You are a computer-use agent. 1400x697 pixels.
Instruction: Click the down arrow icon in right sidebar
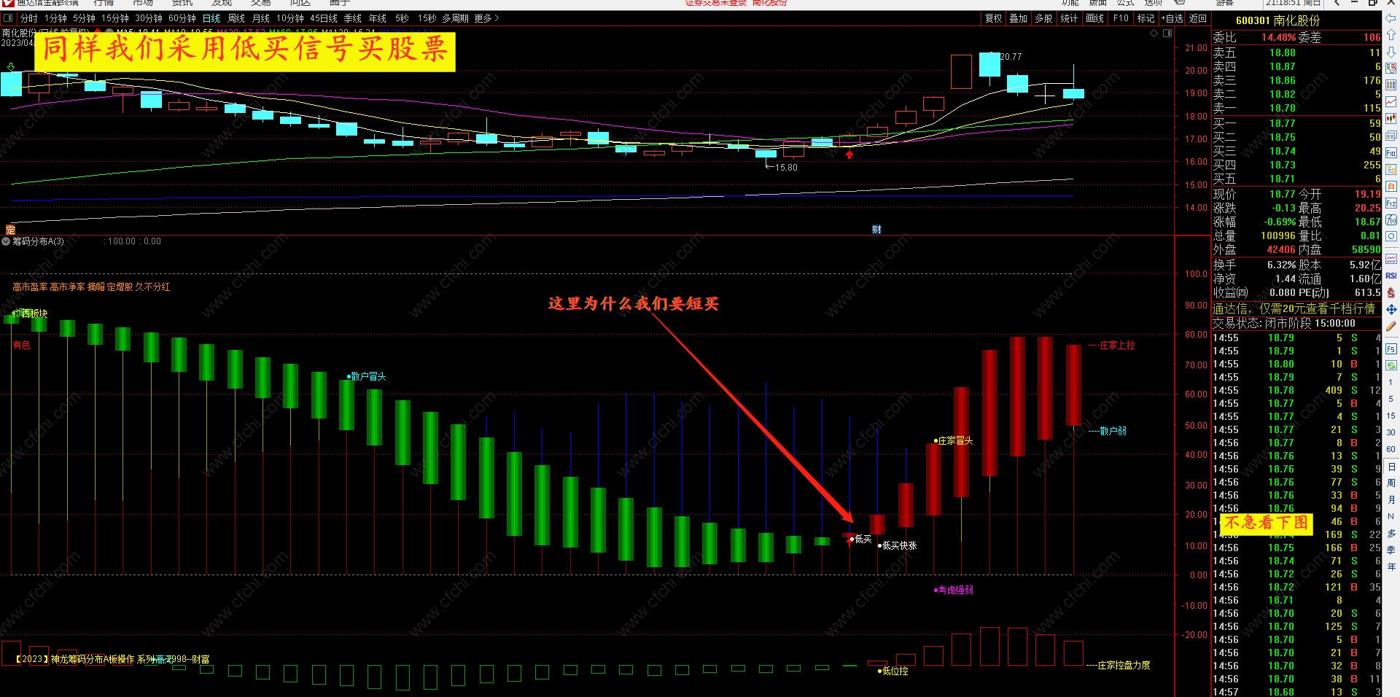tap(1391, 52)
